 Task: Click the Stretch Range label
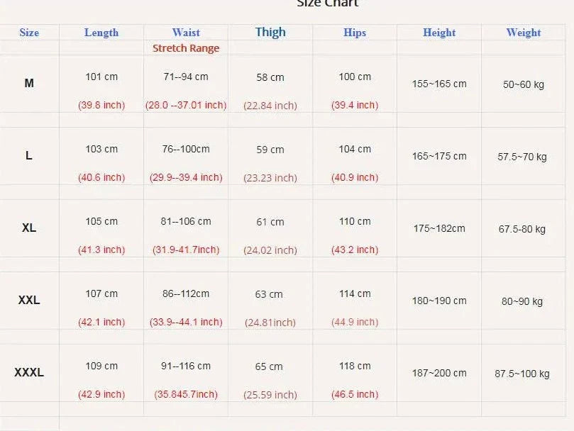click(x=186, y=48)
